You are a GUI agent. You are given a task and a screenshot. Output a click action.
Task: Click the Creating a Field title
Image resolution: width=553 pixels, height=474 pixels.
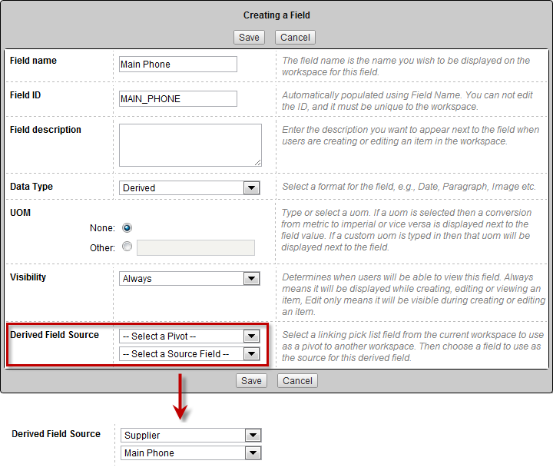pyautogui.click(x=276, y=15)
